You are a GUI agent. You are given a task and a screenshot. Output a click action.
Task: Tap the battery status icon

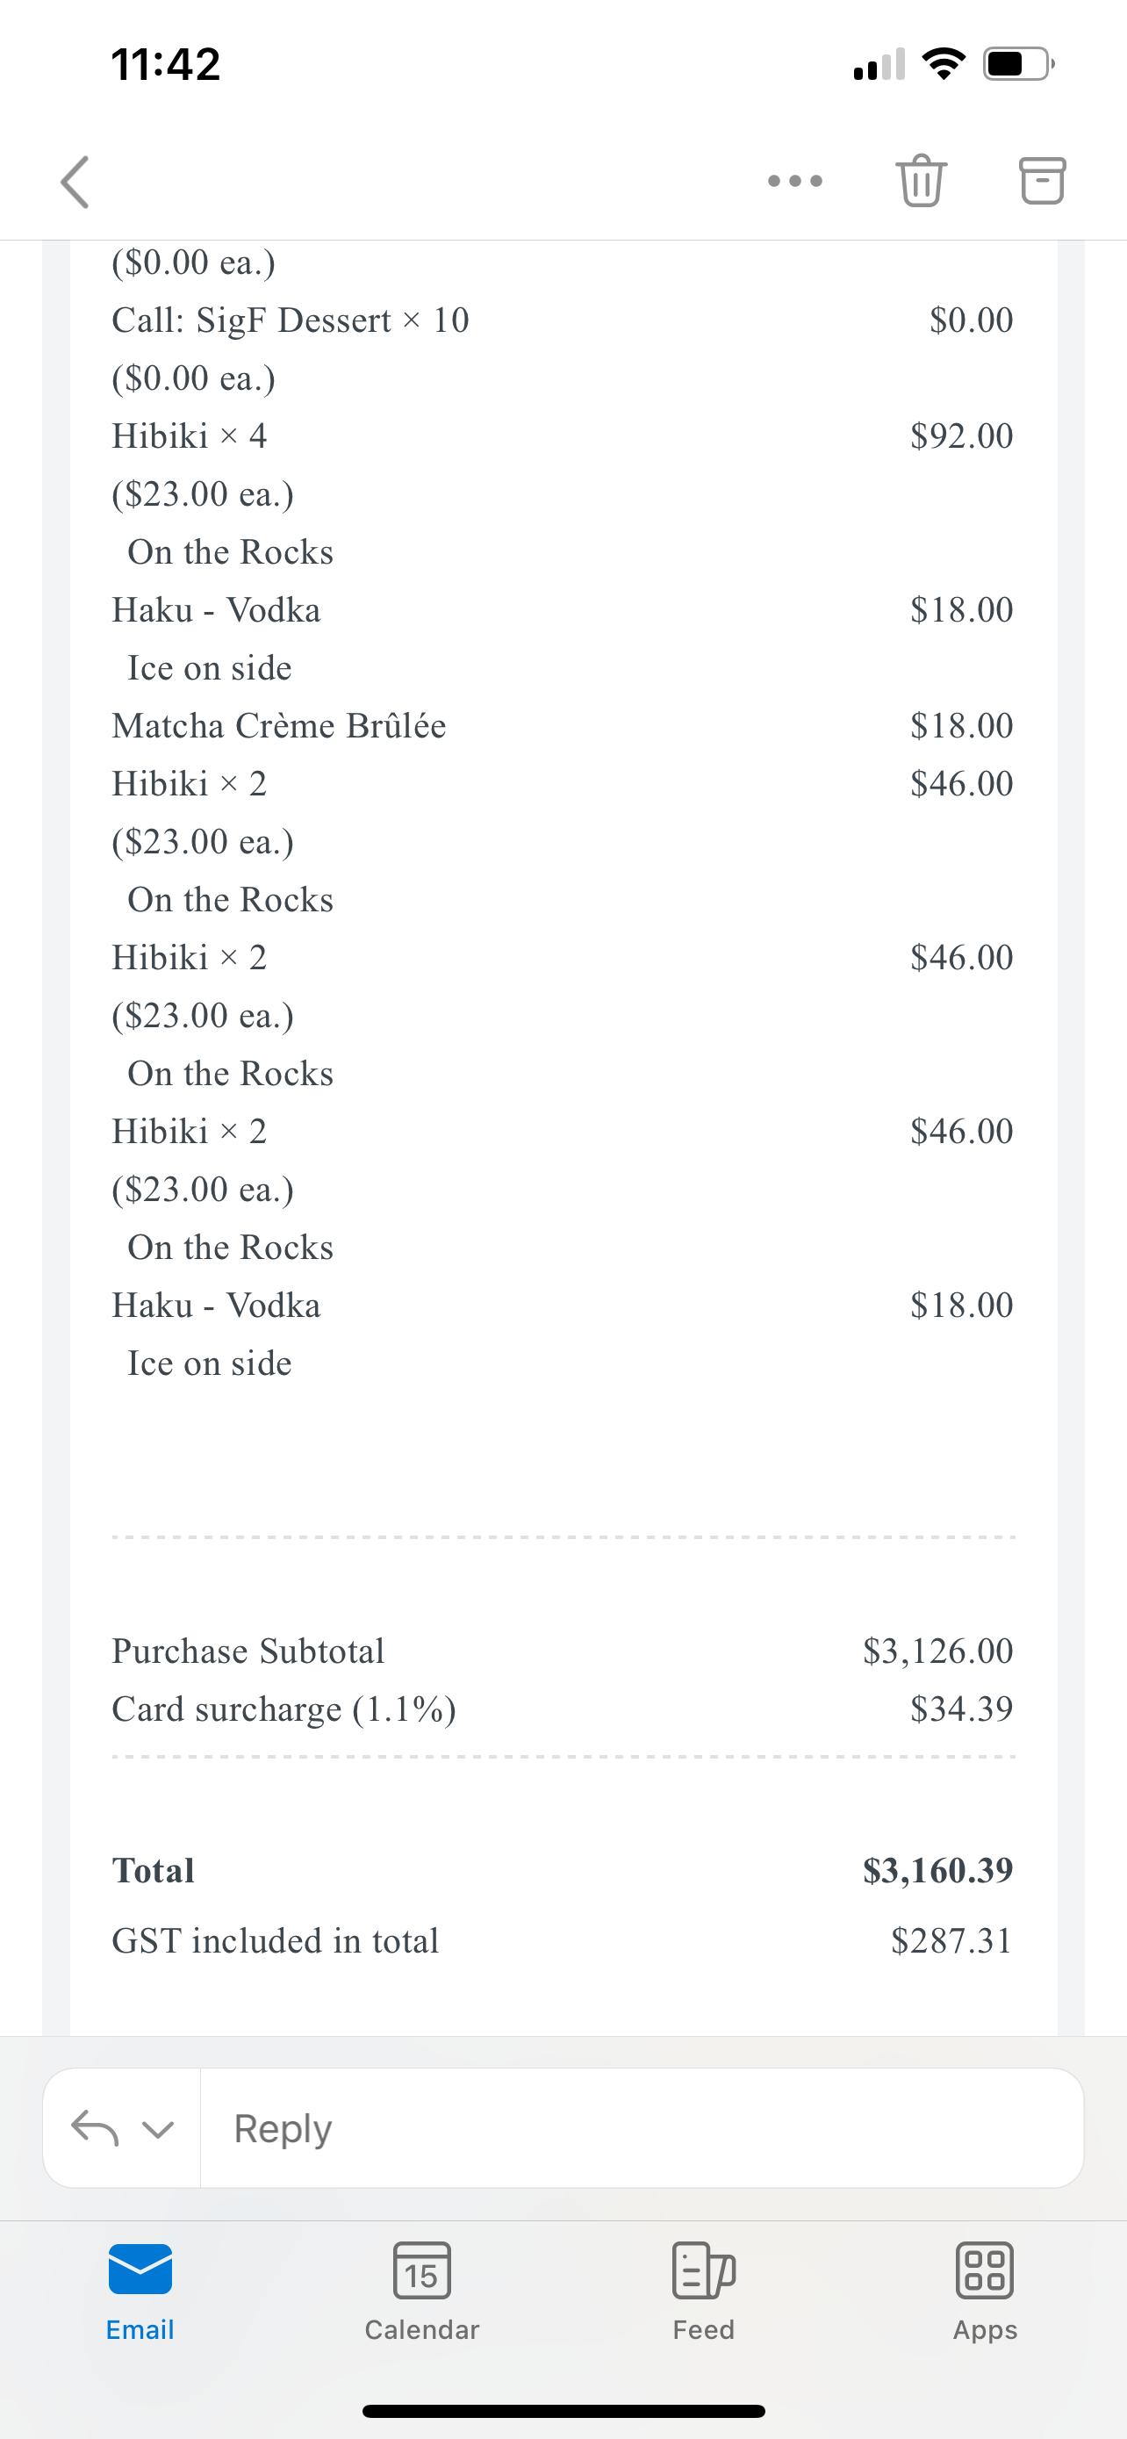(x=1018, y=63)
